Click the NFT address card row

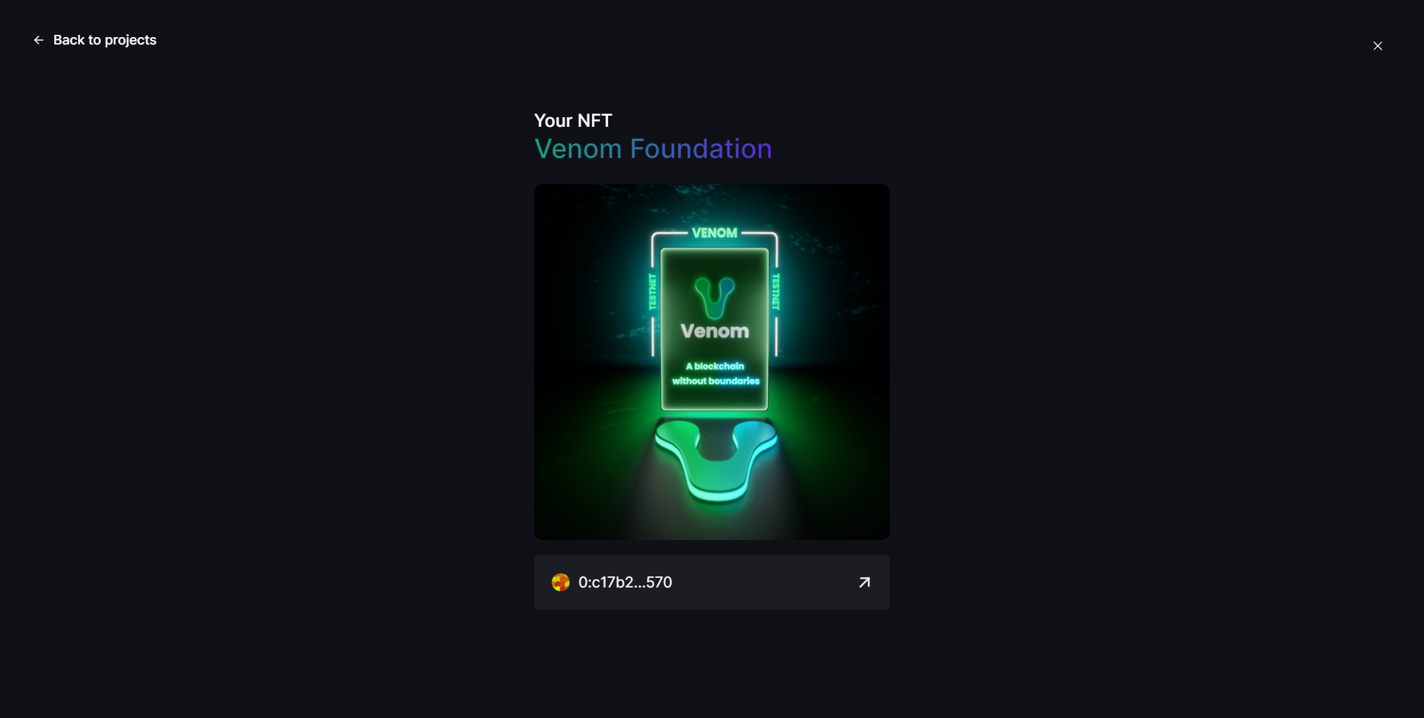click(x=712, y=582)
